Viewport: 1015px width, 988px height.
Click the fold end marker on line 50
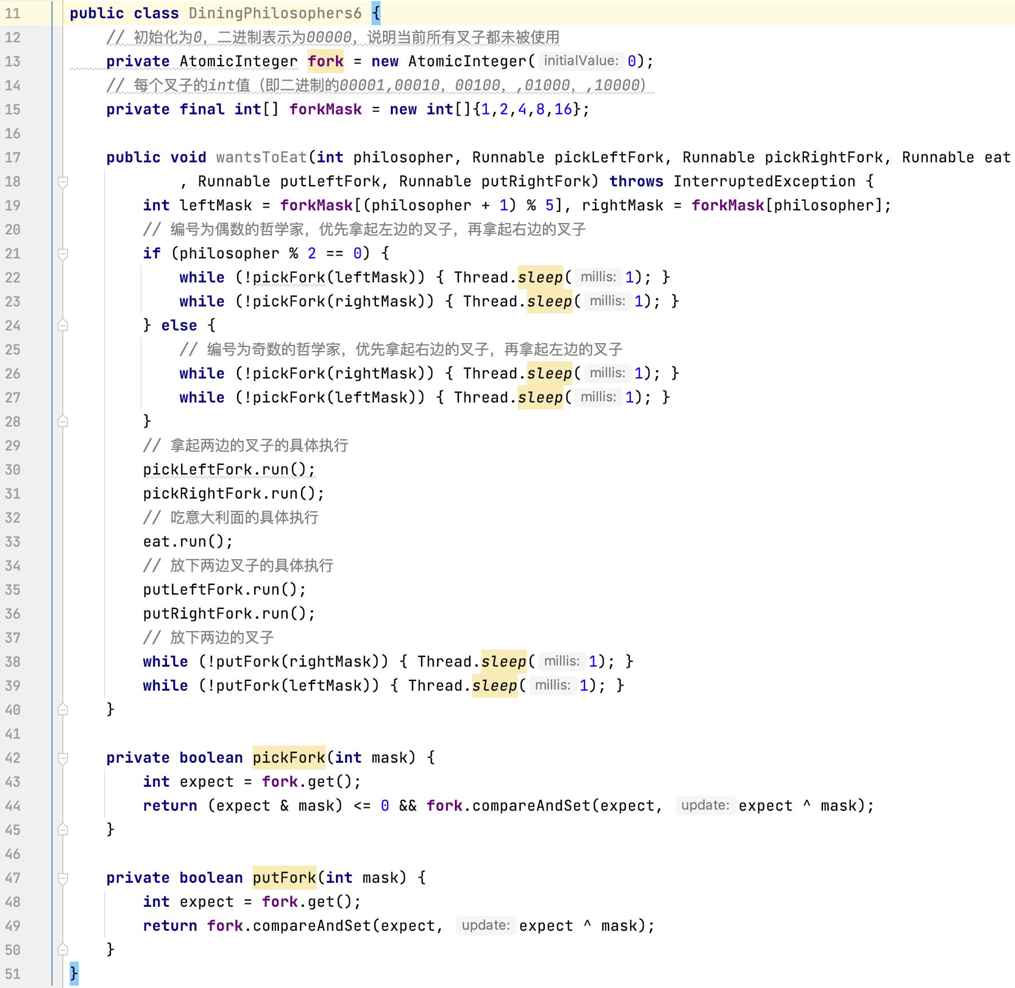tap(63, 950)
